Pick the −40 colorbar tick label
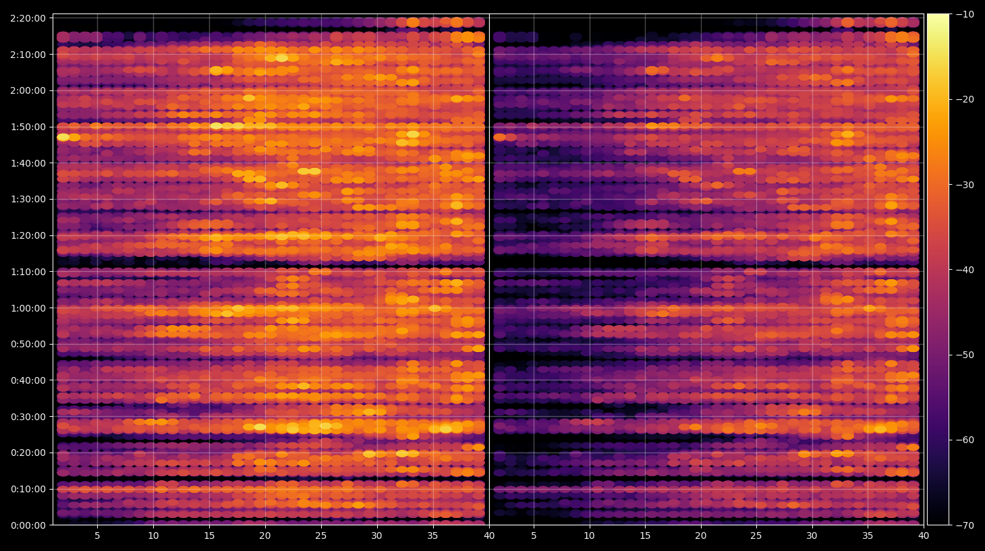The height and width of the screenshot is (551, 985). coord(965,270)
